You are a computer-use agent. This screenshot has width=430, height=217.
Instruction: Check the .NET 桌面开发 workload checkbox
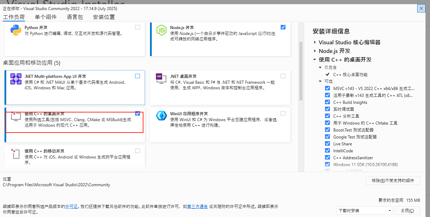[283, 76]
